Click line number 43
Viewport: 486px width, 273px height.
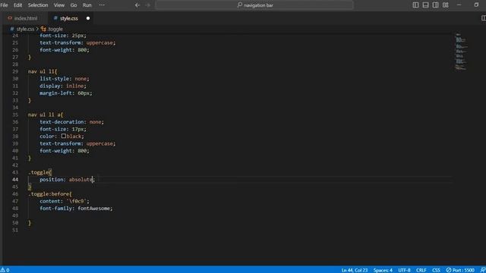click(15, 172)
